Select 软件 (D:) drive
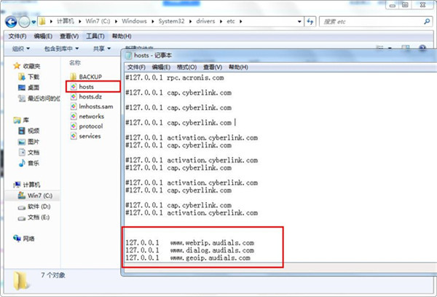Image resolution: width=437 pixels, height=297 pixels. click(x=34, y=207)
